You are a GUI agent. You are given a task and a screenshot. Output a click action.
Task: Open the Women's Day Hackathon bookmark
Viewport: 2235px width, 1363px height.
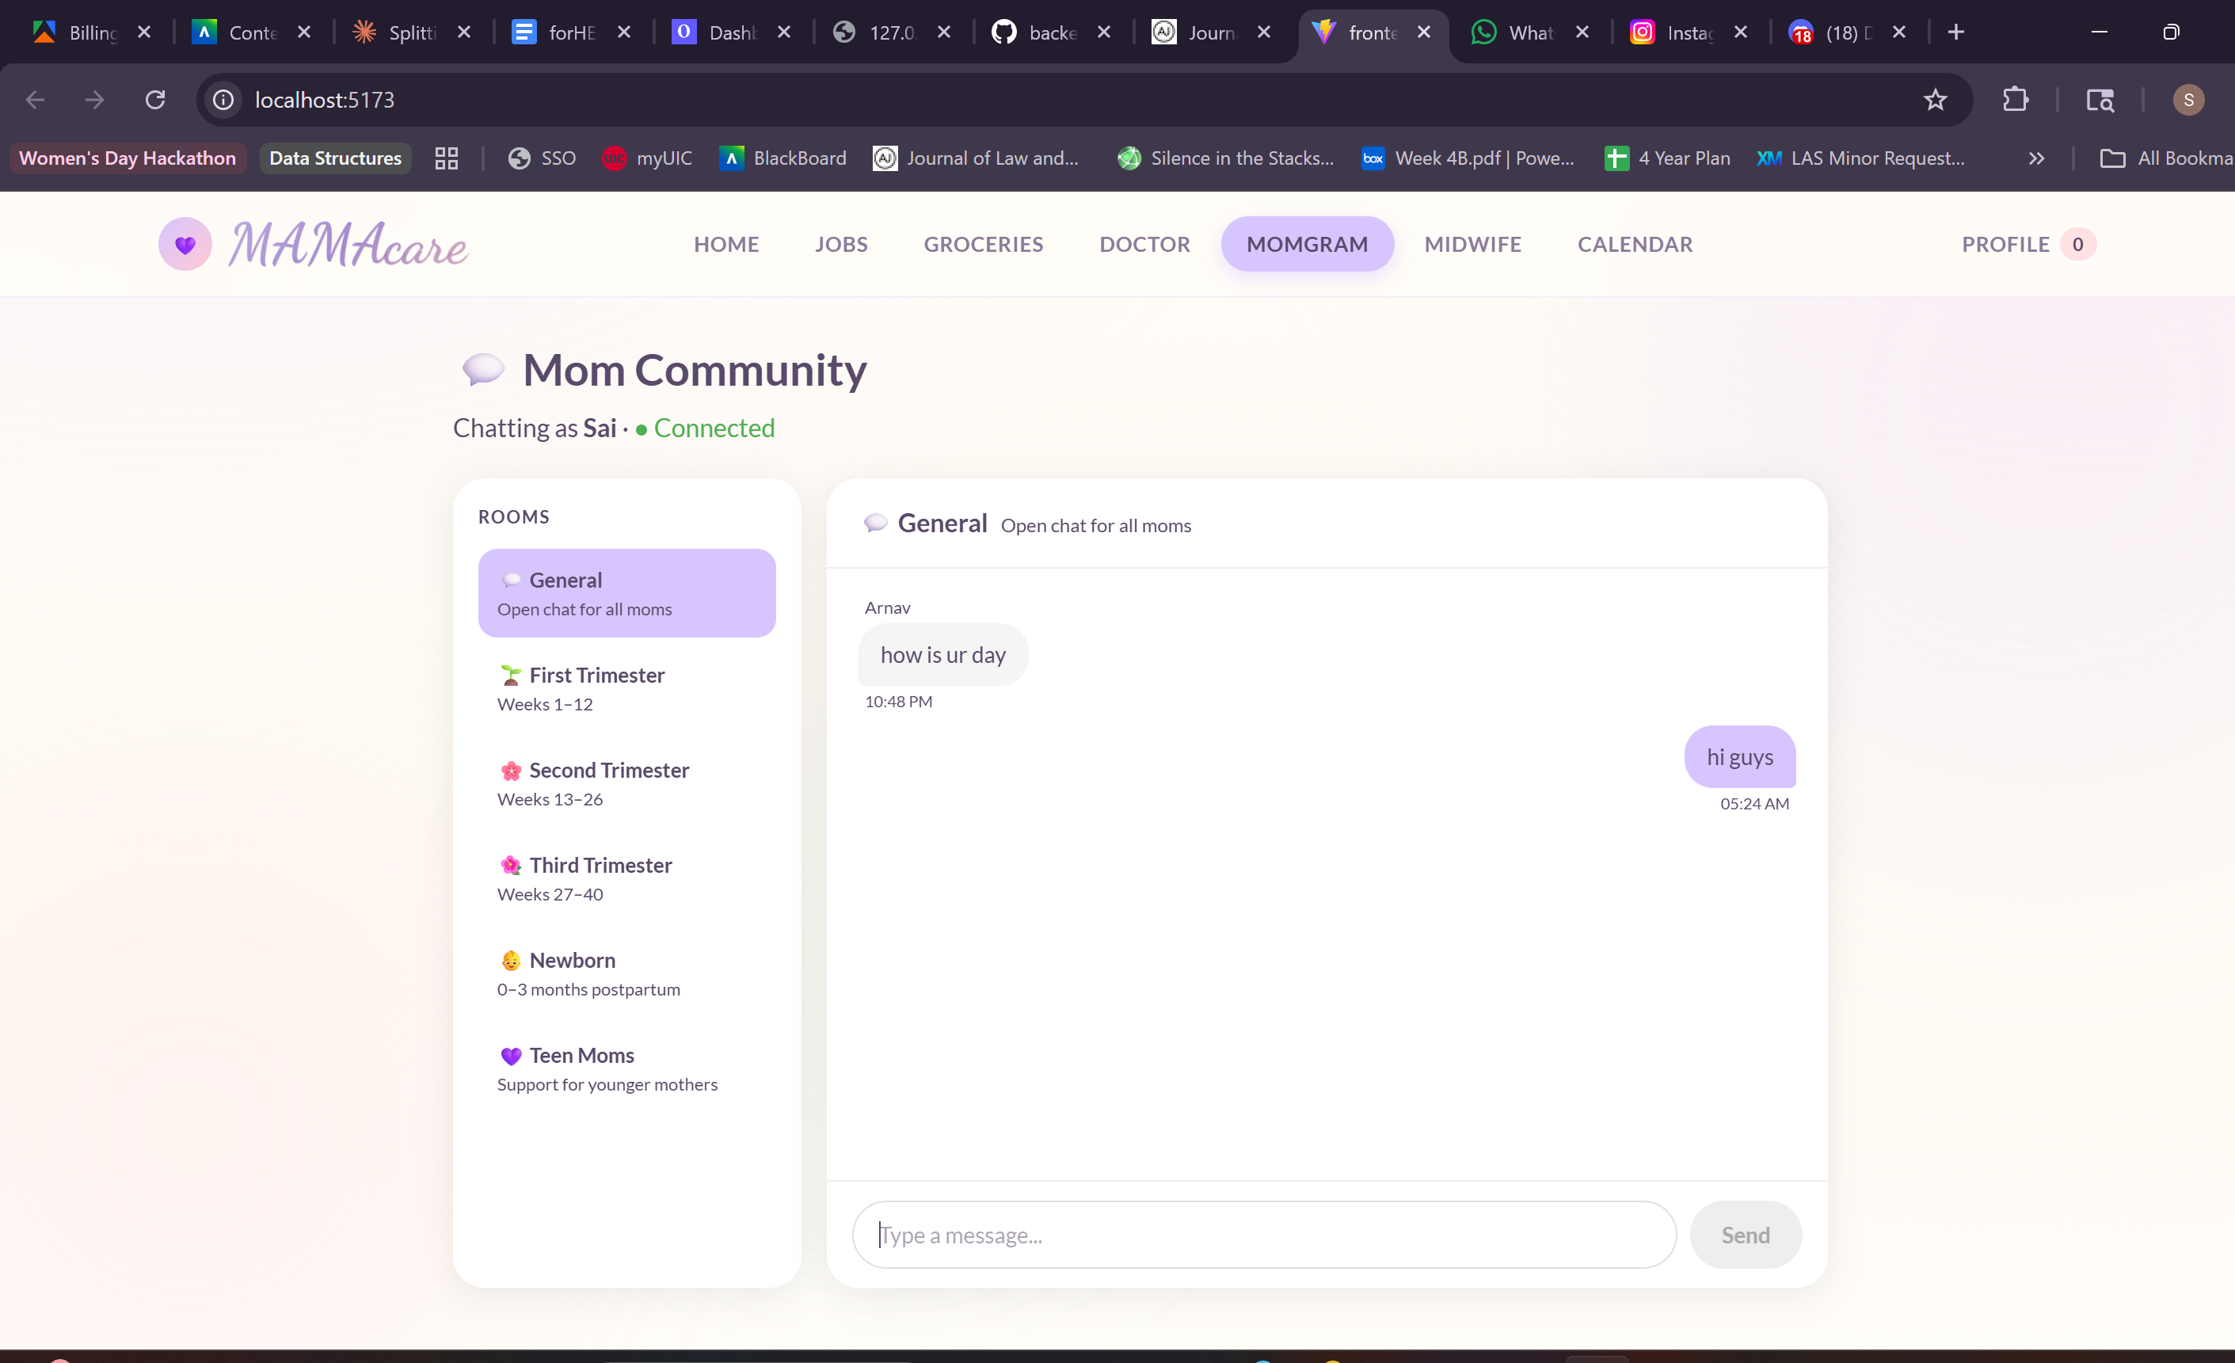(x=128, y=158)
